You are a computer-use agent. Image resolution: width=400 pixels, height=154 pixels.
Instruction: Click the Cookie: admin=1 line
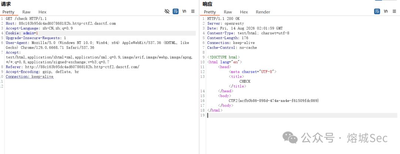22,33
